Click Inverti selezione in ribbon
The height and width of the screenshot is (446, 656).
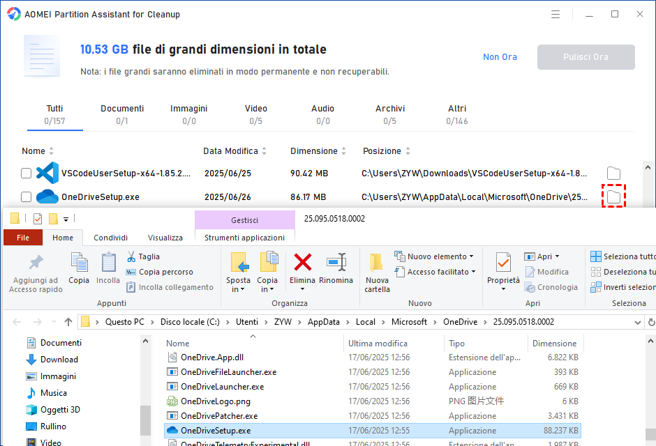click(x=623, y=287)
